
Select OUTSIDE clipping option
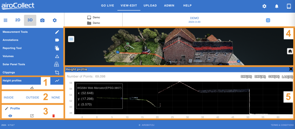click(33, 98)
